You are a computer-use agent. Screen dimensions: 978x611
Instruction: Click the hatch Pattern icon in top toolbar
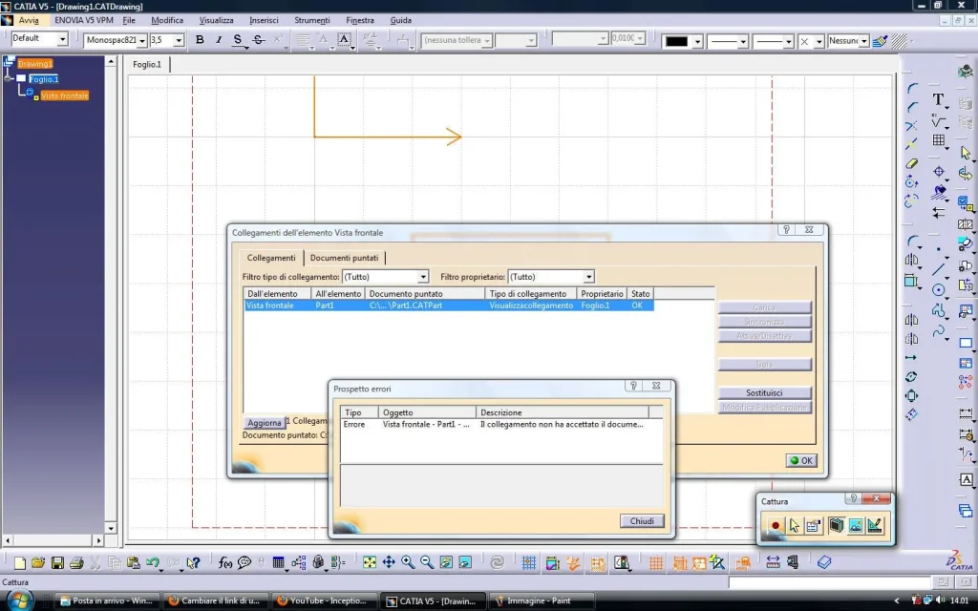899,41
